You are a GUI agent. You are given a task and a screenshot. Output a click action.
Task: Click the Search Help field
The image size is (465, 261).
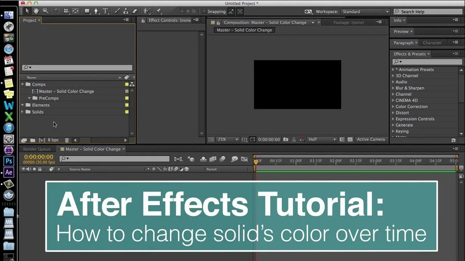428,12
